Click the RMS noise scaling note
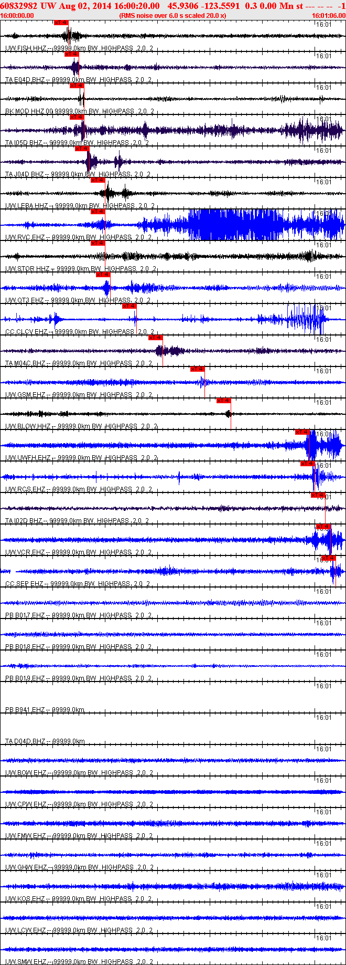This screenshot has width=346, height=965. point(172,16)
